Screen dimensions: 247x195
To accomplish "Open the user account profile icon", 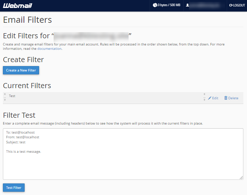I will click(188, 5).
